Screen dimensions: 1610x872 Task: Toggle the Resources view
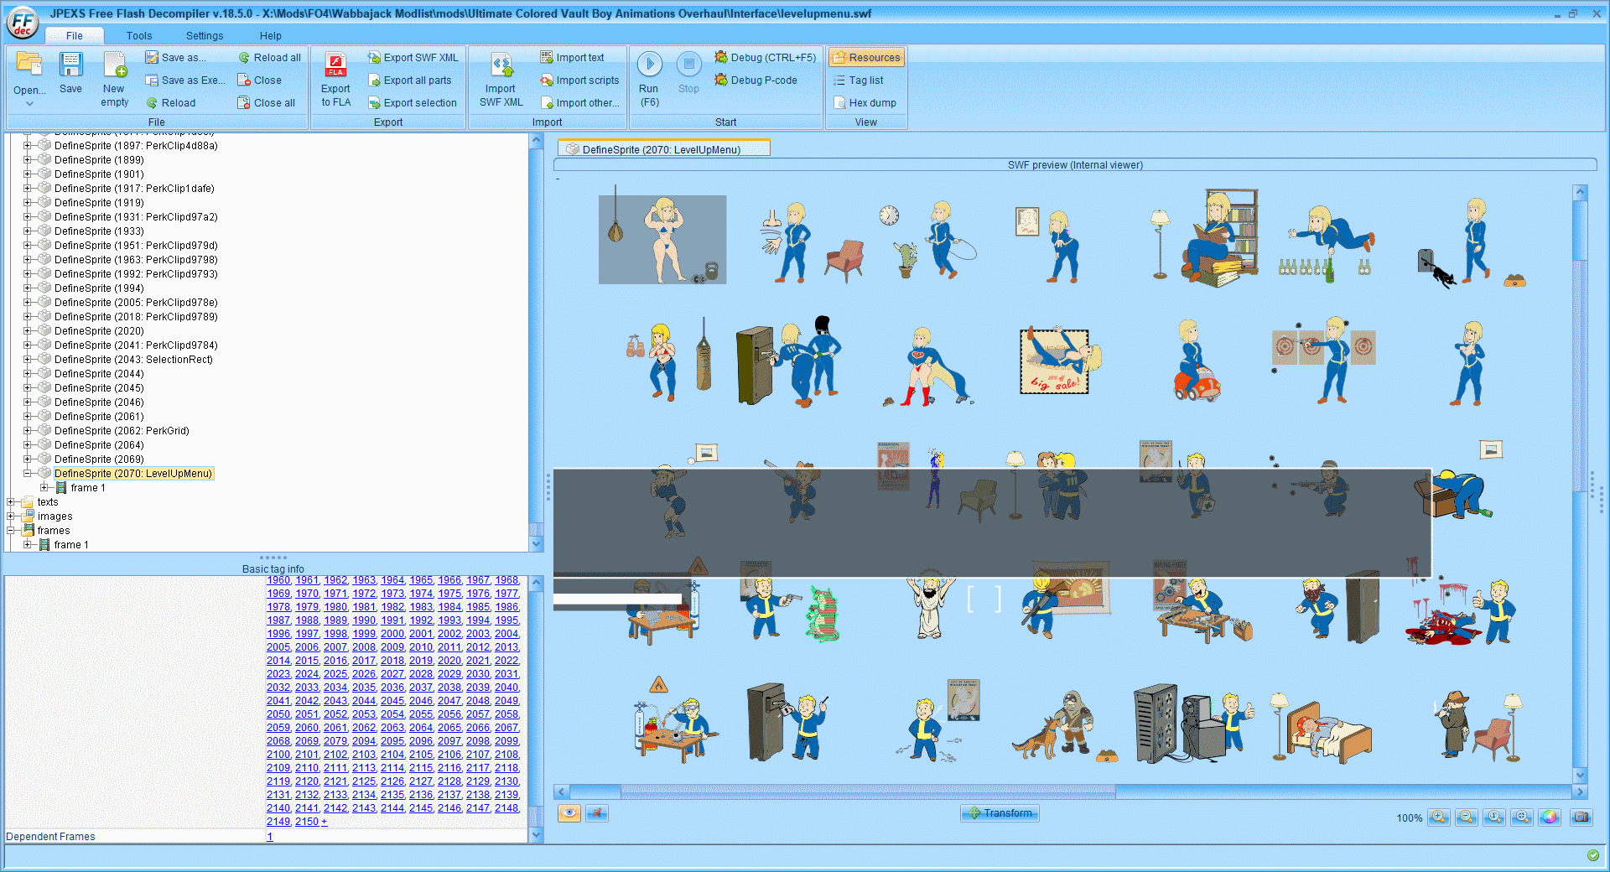866,58
